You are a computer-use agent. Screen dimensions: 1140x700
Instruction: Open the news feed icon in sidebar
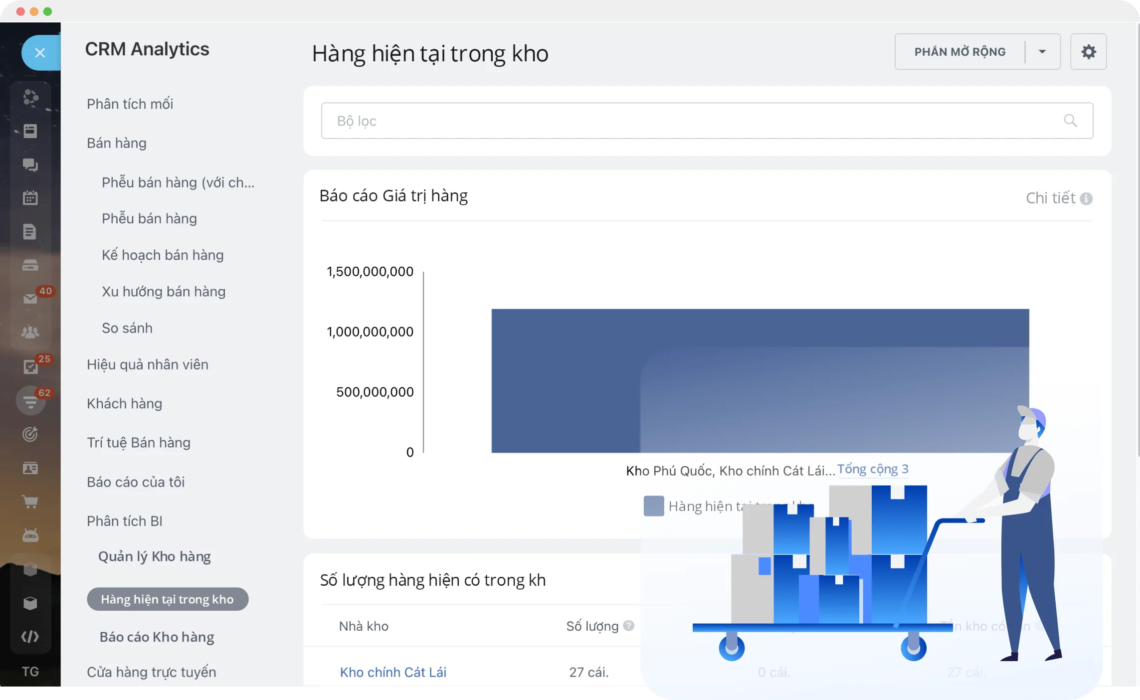click(x=30, y=131)
